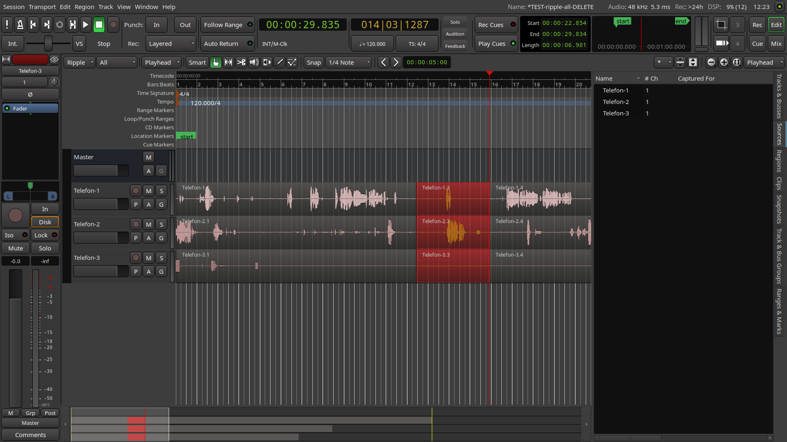Screen dimensions: 787x442
Task: Select the Draw pencil tool
Action: click(280, 62)
